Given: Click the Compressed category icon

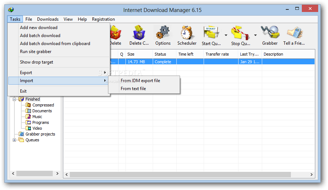Looking at the screenshot, I should point(28,105).
